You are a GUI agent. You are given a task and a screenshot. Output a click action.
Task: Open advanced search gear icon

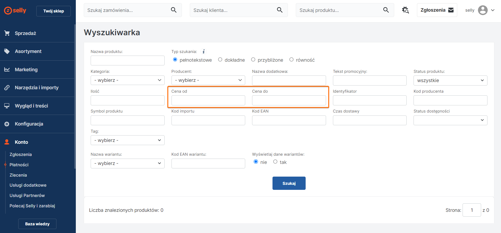405,10
